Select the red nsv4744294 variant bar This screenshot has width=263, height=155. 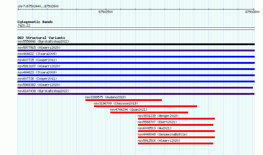click(149, 112)
